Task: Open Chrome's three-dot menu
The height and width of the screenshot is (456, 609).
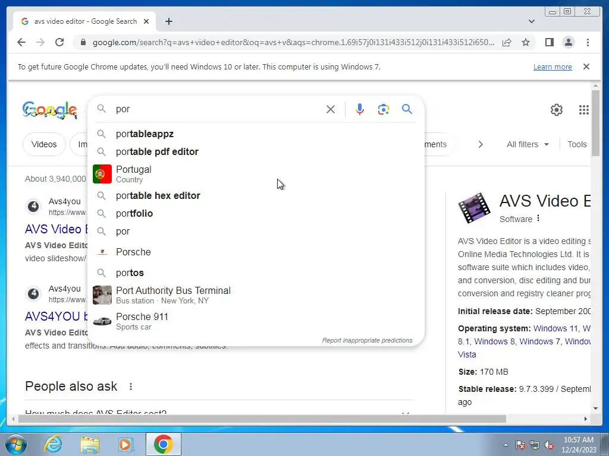Action: (588, 42)
